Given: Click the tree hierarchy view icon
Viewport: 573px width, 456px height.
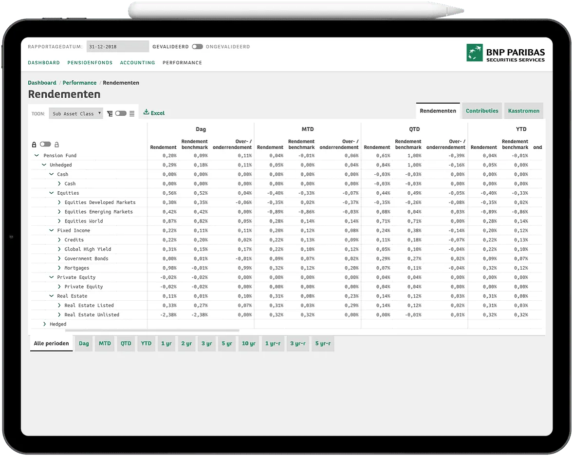Looking at the screenshot, I should click(x=110, y=113).
